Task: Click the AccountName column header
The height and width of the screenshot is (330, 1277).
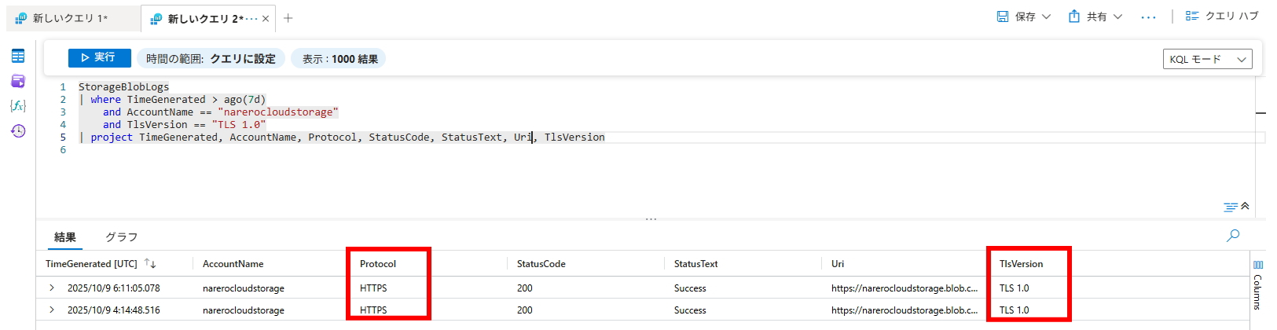Action: coord(233,264)
